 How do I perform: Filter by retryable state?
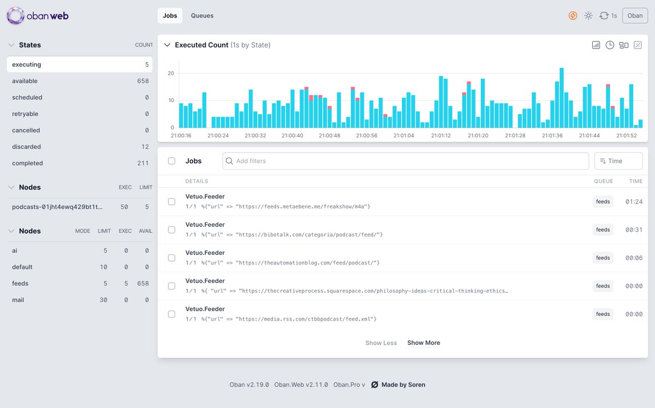click(80, 113)
